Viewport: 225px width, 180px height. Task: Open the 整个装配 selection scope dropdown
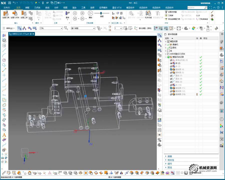pos(94,28)
